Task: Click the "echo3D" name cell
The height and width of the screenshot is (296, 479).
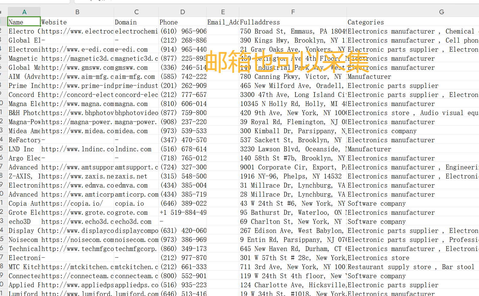Action: 24,221
